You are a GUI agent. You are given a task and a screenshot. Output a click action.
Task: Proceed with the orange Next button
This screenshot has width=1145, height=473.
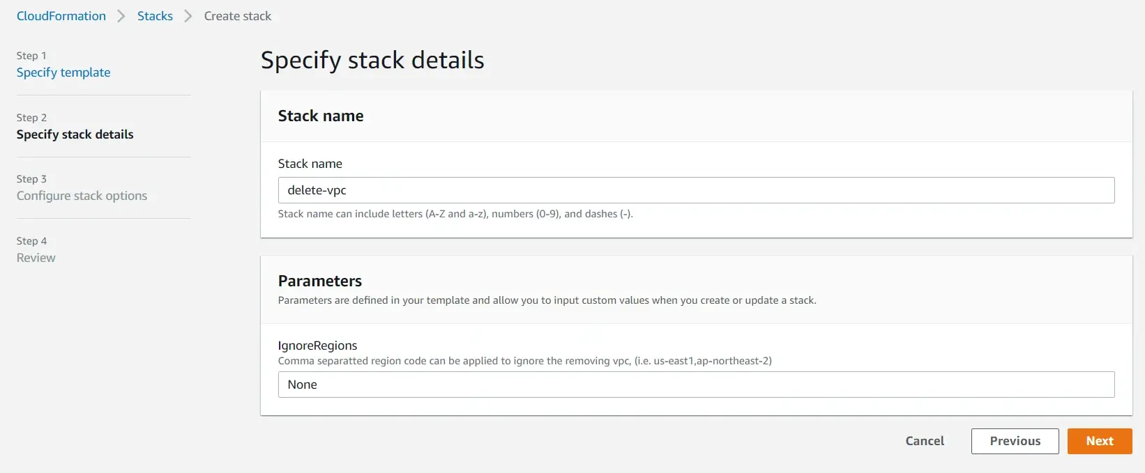pyautogui.click(x=1099, y=441)
